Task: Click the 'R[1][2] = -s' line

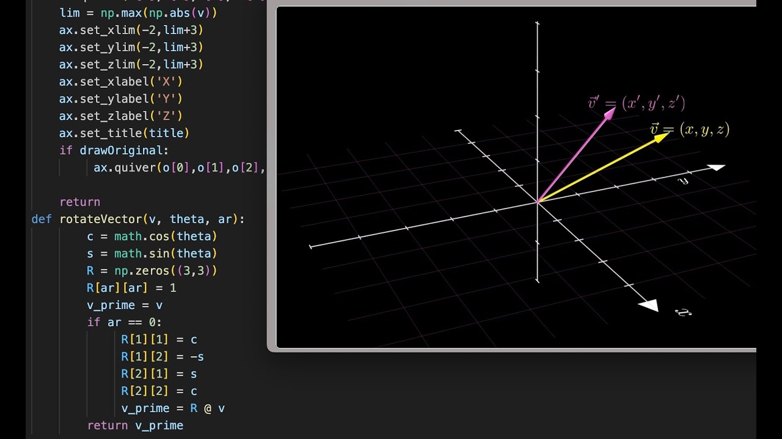Action: click(163, 357)
